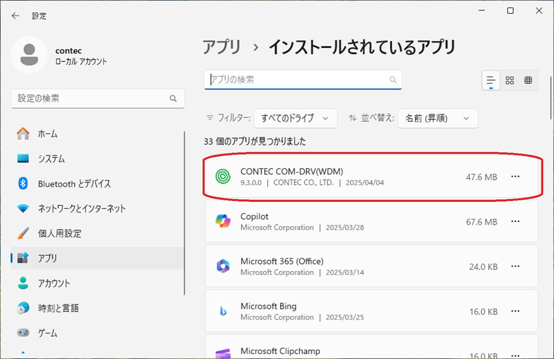The height and width of the screenshot is (359, 554).
Task: Click the アカウント person icon
Action: 23,283
